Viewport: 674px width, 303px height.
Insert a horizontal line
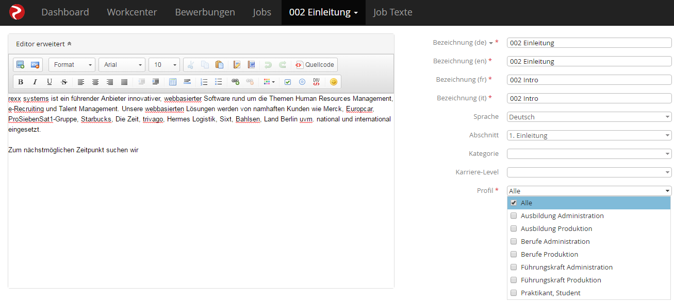[187, 82]
